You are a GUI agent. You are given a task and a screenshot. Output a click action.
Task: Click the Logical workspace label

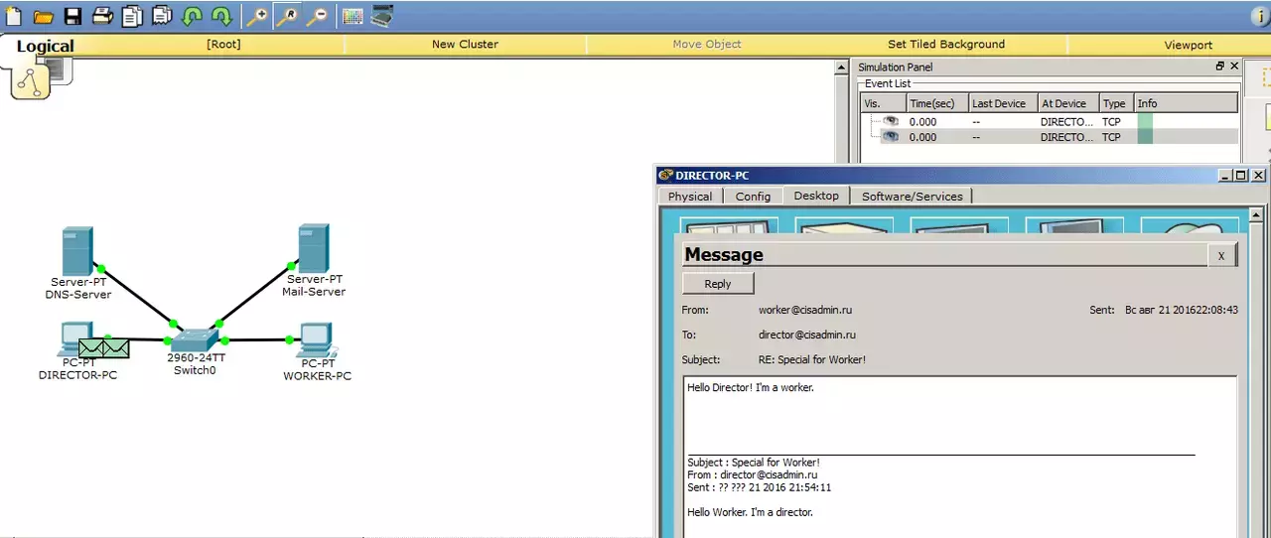pyautogui.click(x=46, y=46)
